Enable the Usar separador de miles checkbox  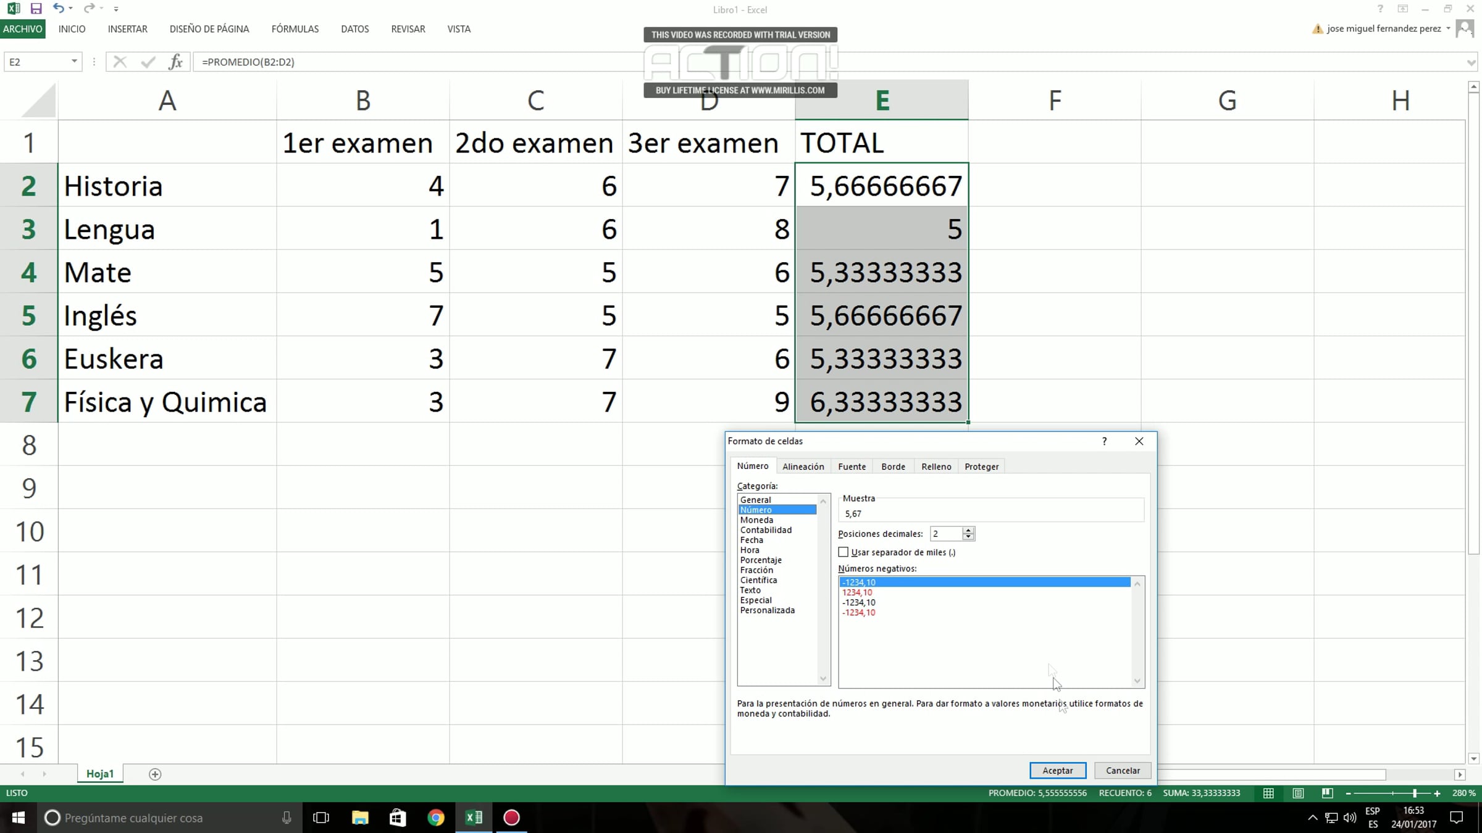pos(844,552)
